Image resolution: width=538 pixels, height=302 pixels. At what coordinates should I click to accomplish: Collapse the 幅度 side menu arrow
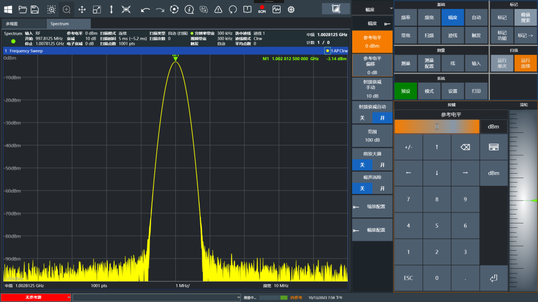(388, 24)
